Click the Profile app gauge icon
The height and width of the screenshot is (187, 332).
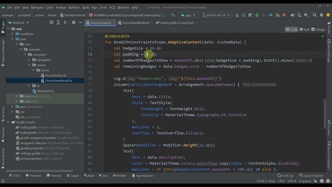coord(270,15)
